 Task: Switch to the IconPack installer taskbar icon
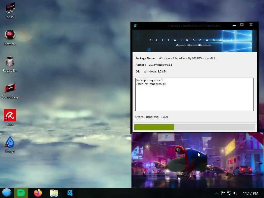click(70, 193)
